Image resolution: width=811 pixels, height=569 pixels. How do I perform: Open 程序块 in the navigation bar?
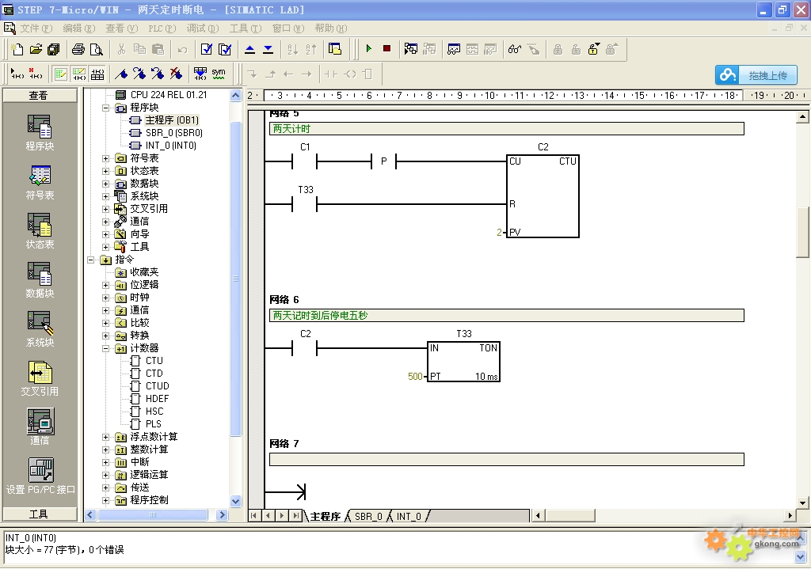[x=40, y=133]
